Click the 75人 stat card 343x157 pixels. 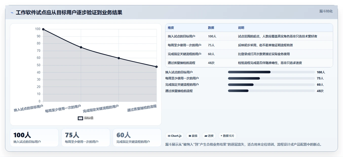pyautogui.click(x=86, y=138)
